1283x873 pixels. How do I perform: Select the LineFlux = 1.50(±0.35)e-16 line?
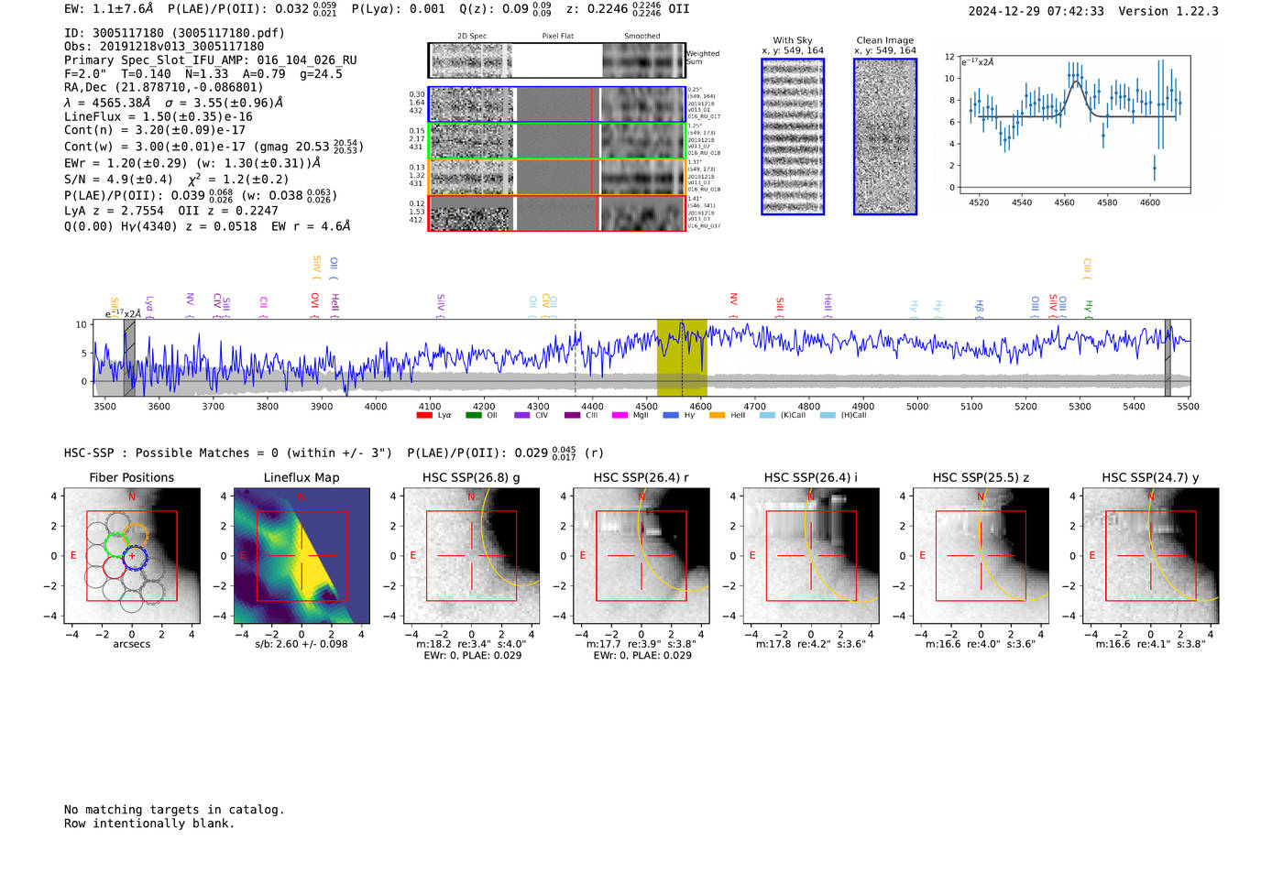point(159,116)
